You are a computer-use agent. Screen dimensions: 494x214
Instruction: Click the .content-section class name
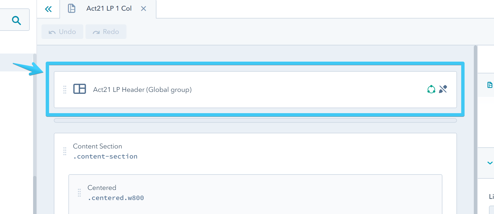[x=105, y=156]
